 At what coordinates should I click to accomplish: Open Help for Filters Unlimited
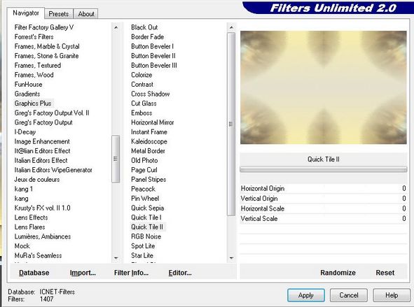pyautogui.click(x=392, y=295)
